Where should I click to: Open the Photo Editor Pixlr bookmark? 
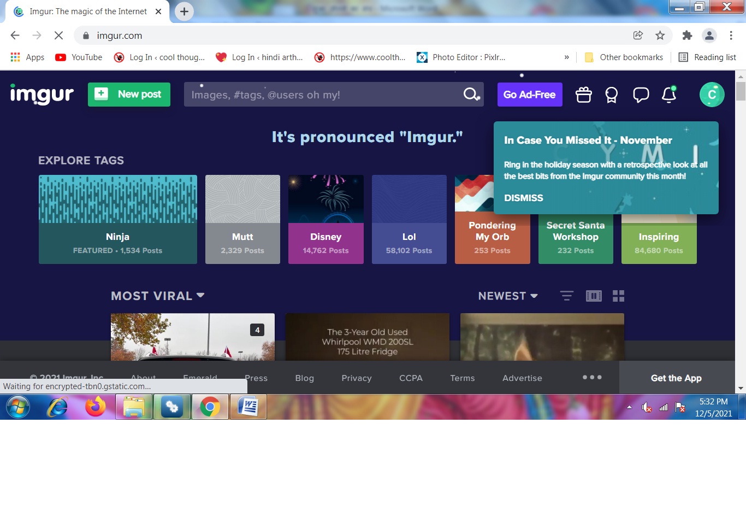point(461,57)
